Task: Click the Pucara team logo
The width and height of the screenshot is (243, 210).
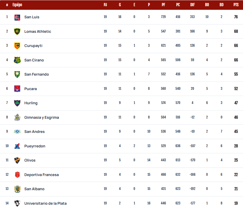Action: pyautogui.click(x=17, y=89)
